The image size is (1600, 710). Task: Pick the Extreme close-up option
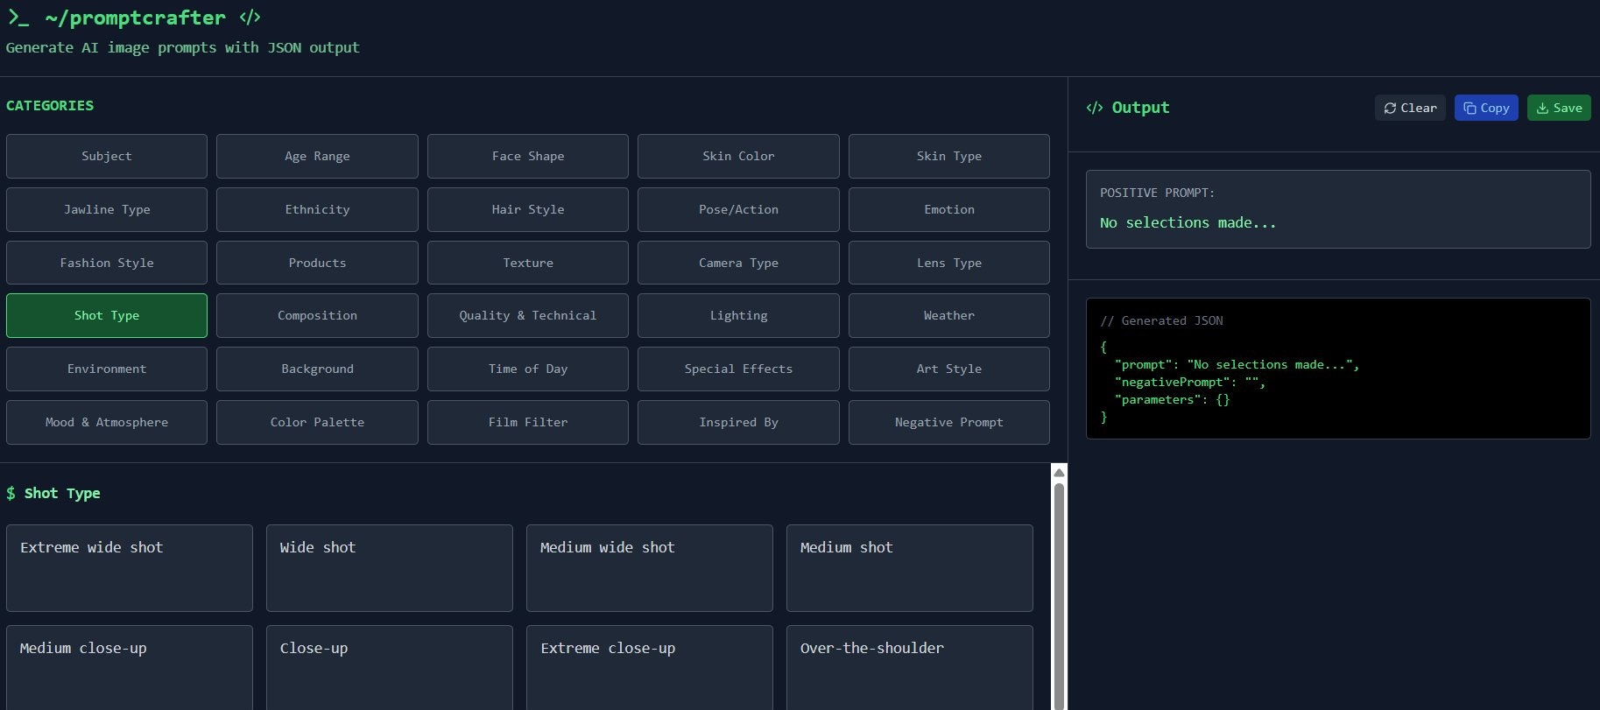pyautogui.click(x=650, y=668)
